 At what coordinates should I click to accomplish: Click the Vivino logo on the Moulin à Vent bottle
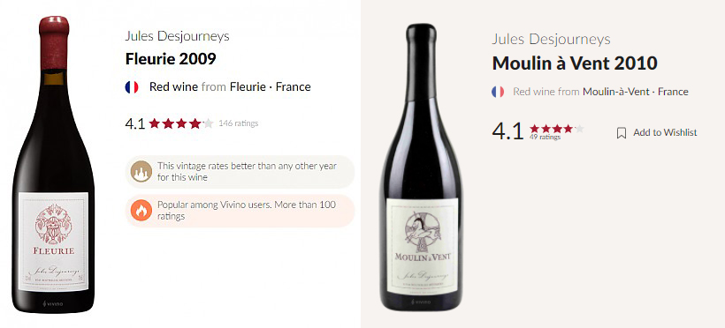click(x=421, y=302)
